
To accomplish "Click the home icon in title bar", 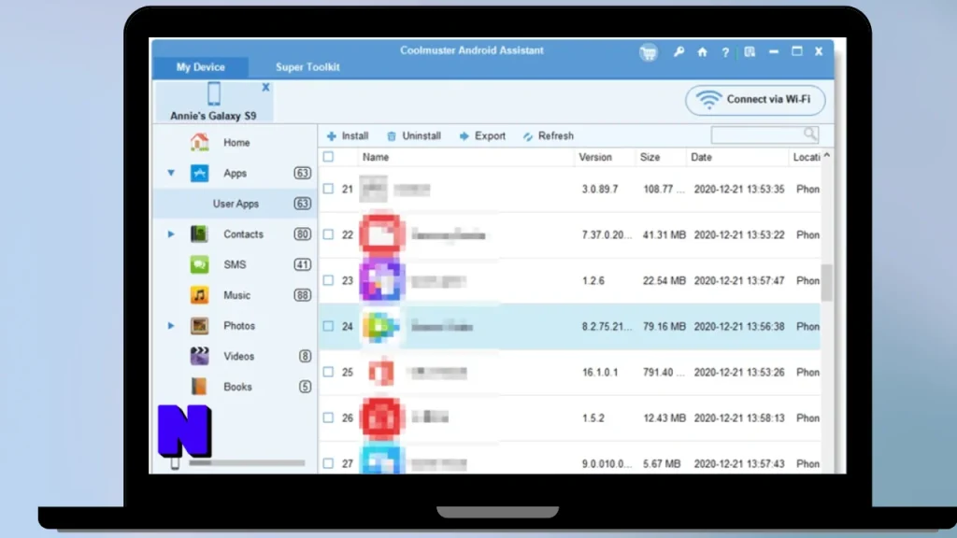I will 703,52.
